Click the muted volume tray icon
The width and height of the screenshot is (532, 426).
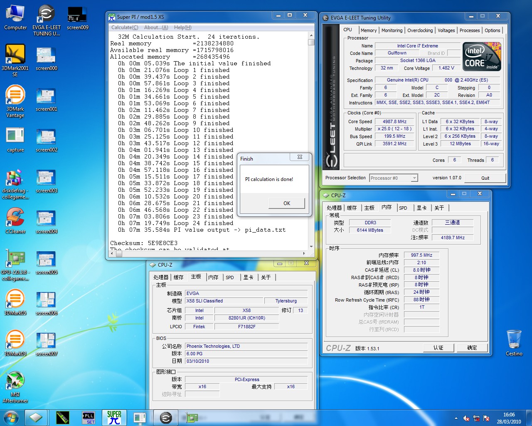(x=466, y=418)
